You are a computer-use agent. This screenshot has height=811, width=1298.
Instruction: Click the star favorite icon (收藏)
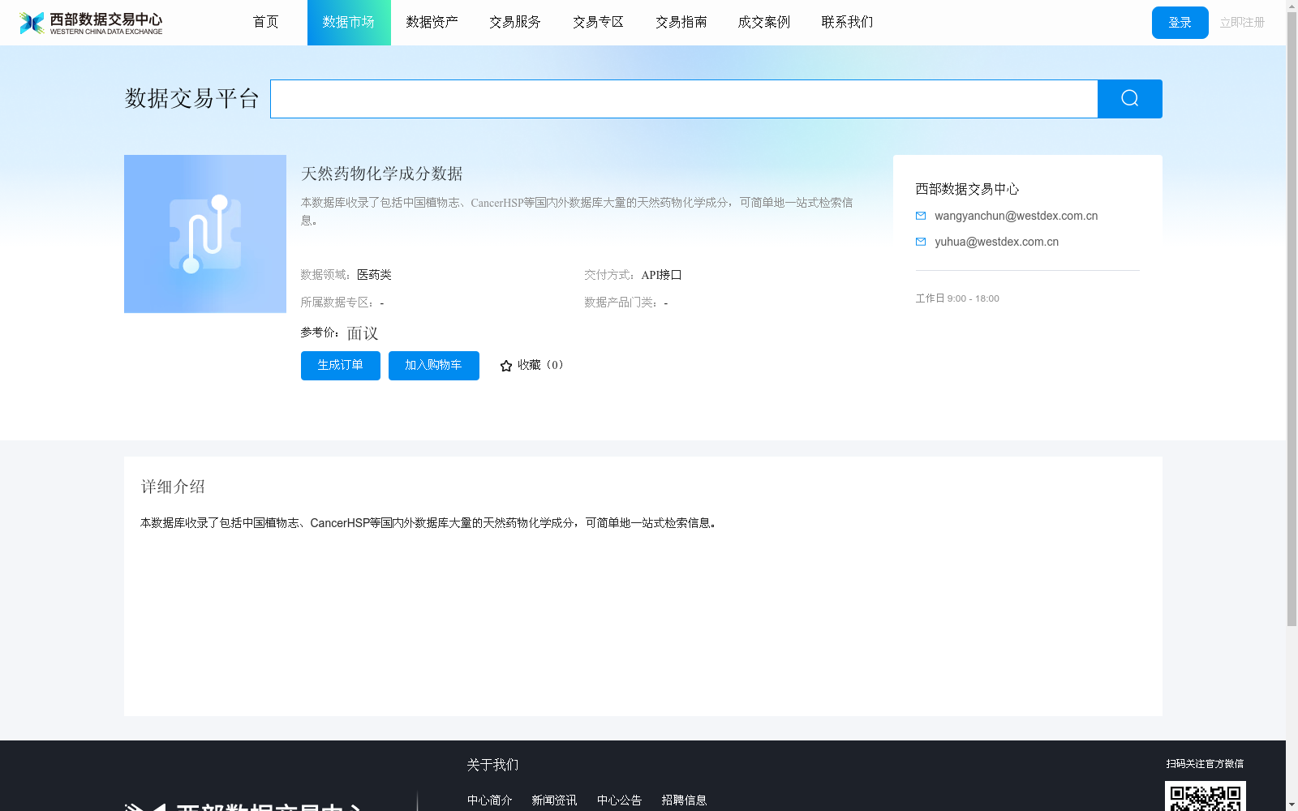pos(506,366)
